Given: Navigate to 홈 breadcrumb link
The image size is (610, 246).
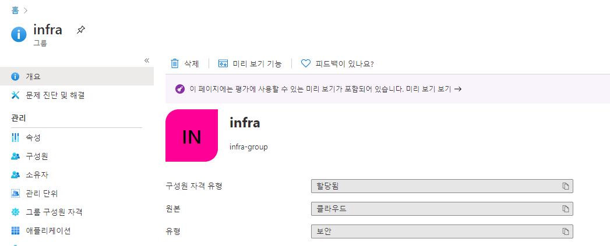Looking at the screenshot, I should [x=15, y=10].
